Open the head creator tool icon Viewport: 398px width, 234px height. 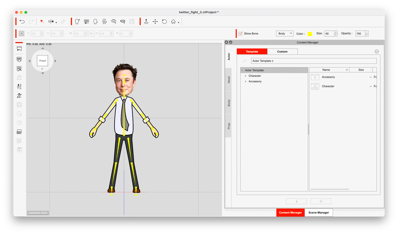(77, 22)
